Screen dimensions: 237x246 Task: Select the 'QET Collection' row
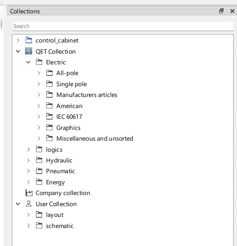pyautogui.click(x=56, y=51)
